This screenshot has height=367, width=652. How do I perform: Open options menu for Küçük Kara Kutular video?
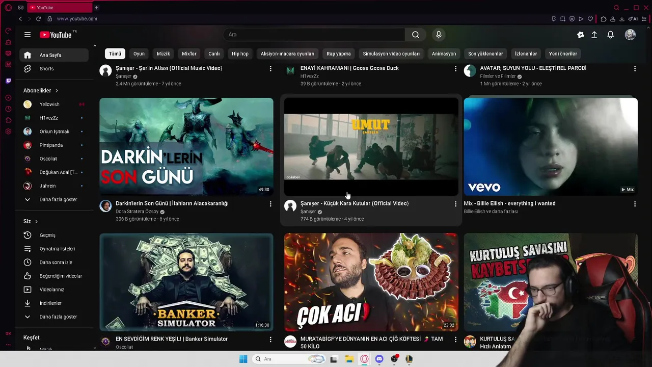pos(455,204)
